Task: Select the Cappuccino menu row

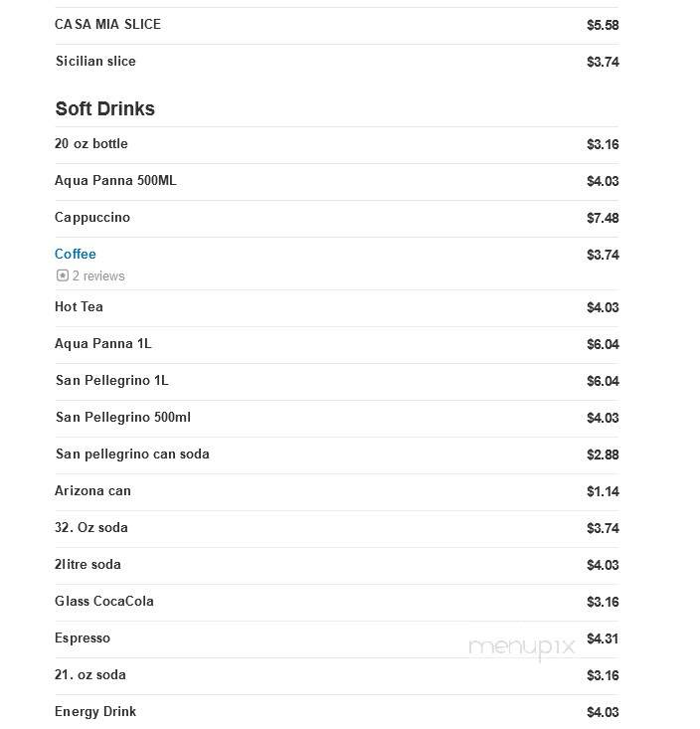Action: (336, 218)
